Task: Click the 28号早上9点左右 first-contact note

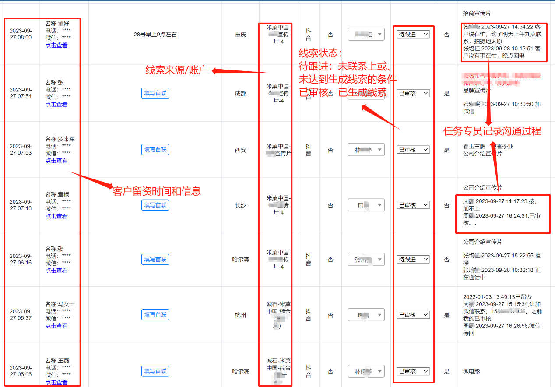Action: click(155, 35)
